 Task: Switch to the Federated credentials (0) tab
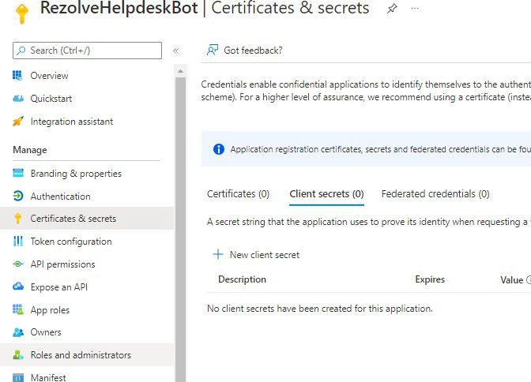[x=435, y=194]
